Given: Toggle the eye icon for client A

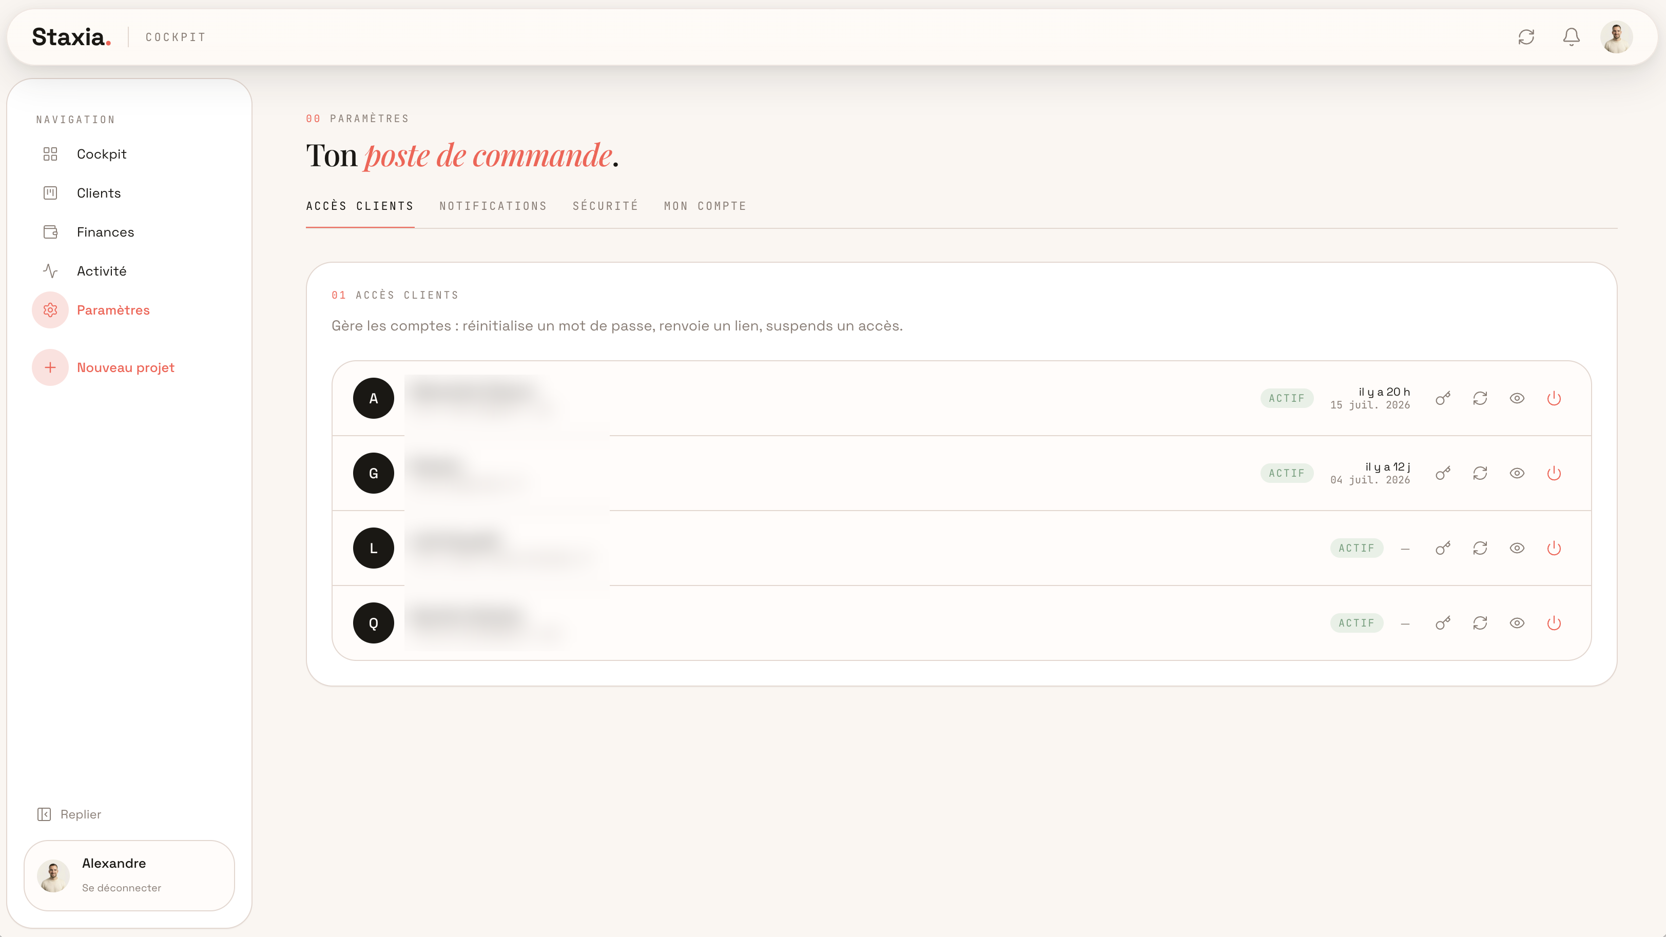Looking at the screenshot, I should click(1517, 398).
